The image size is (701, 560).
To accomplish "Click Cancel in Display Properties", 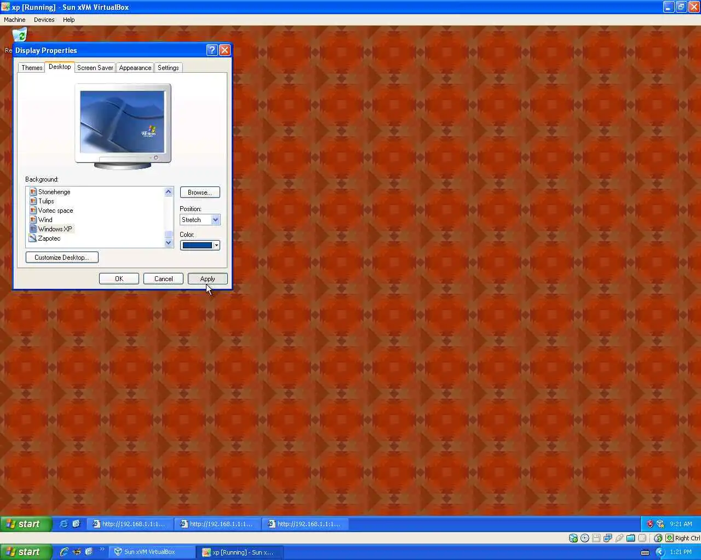I will click(x=163, y=279).
